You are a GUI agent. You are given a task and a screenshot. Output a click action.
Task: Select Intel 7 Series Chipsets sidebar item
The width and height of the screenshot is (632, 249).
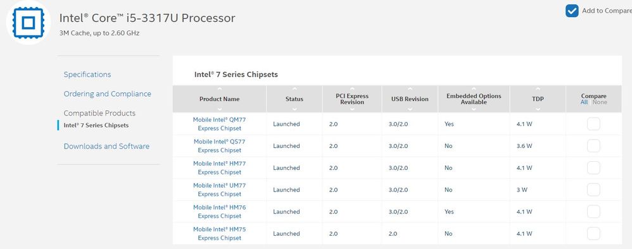coord(96,125)
